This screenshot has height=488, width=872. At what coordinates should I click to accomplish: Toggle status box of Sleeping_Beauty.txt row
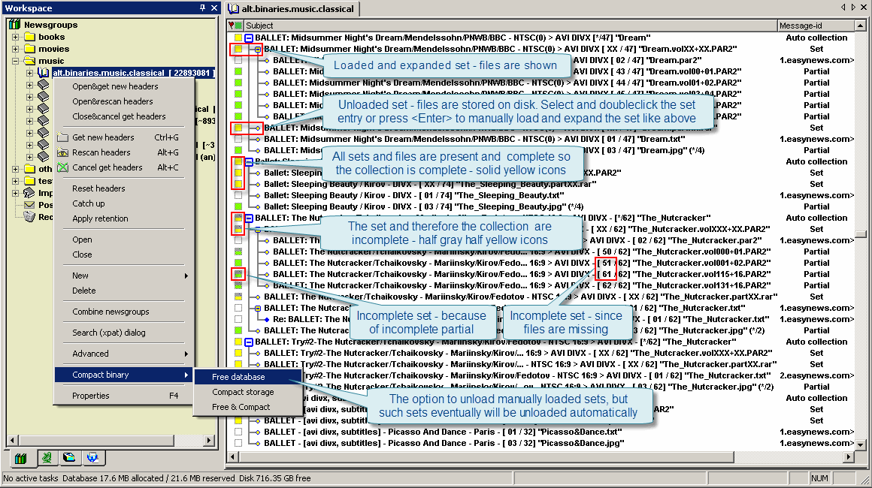click(x=238, y=195)
